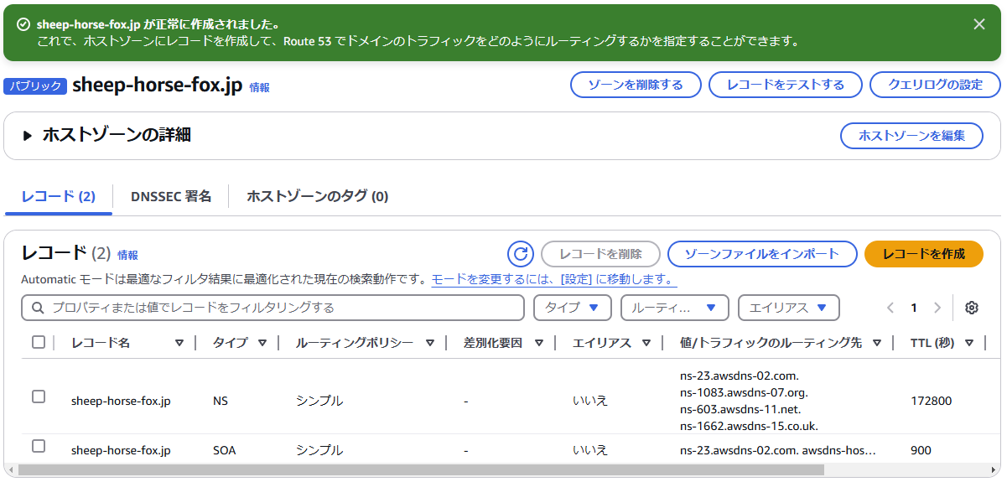Sort by TTL (秒) column arrow
Image resolution: width=1007 pixels, height=482 pixels.
[969, 343]
